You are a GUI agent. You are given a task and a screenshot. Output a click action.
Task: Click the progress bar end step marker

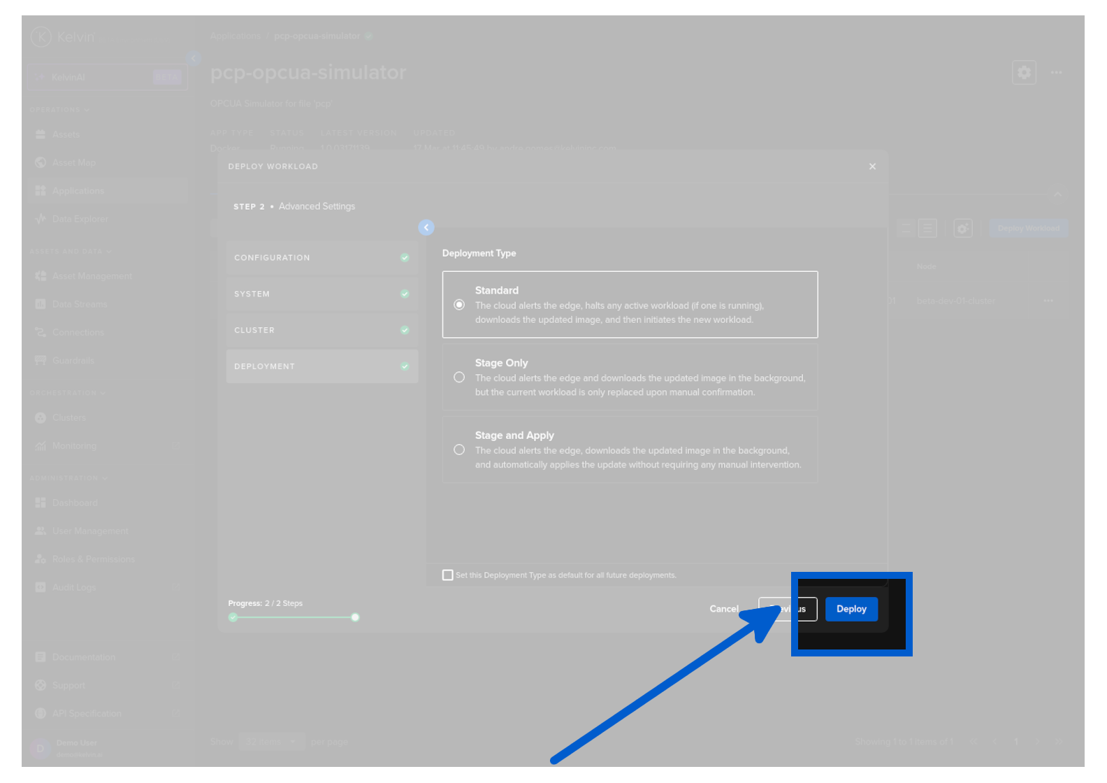[355, 617]
